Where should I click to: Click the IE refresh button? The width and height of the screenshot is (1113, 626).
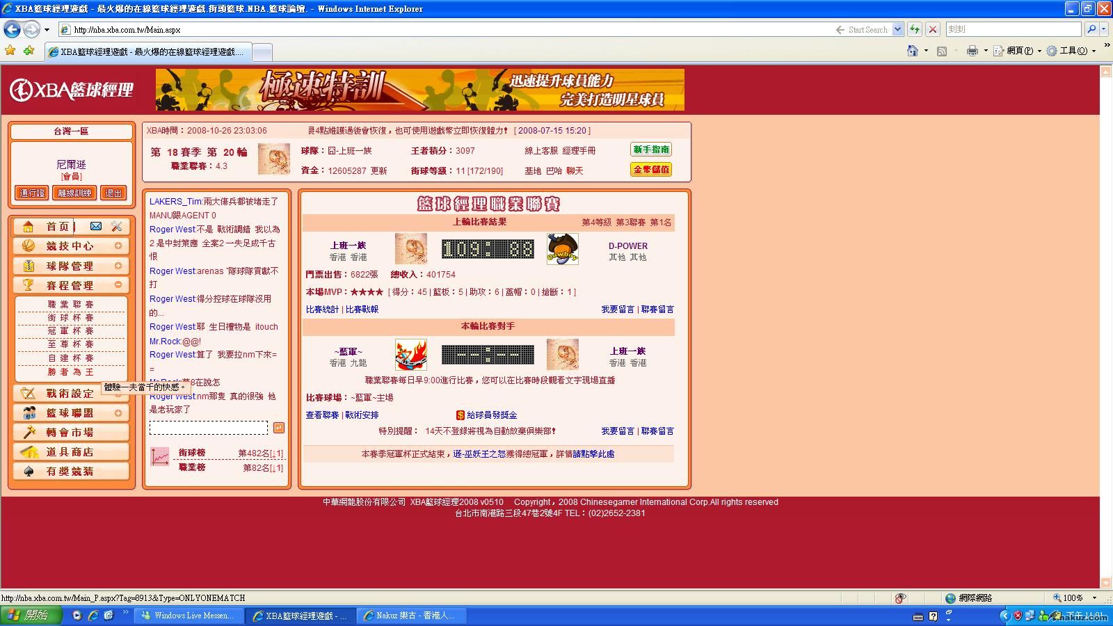915,29
